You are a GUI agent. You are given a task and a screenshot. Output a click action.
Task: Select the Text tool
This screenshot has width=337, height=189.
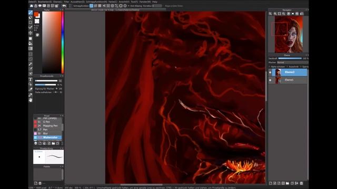click(31, 79)
